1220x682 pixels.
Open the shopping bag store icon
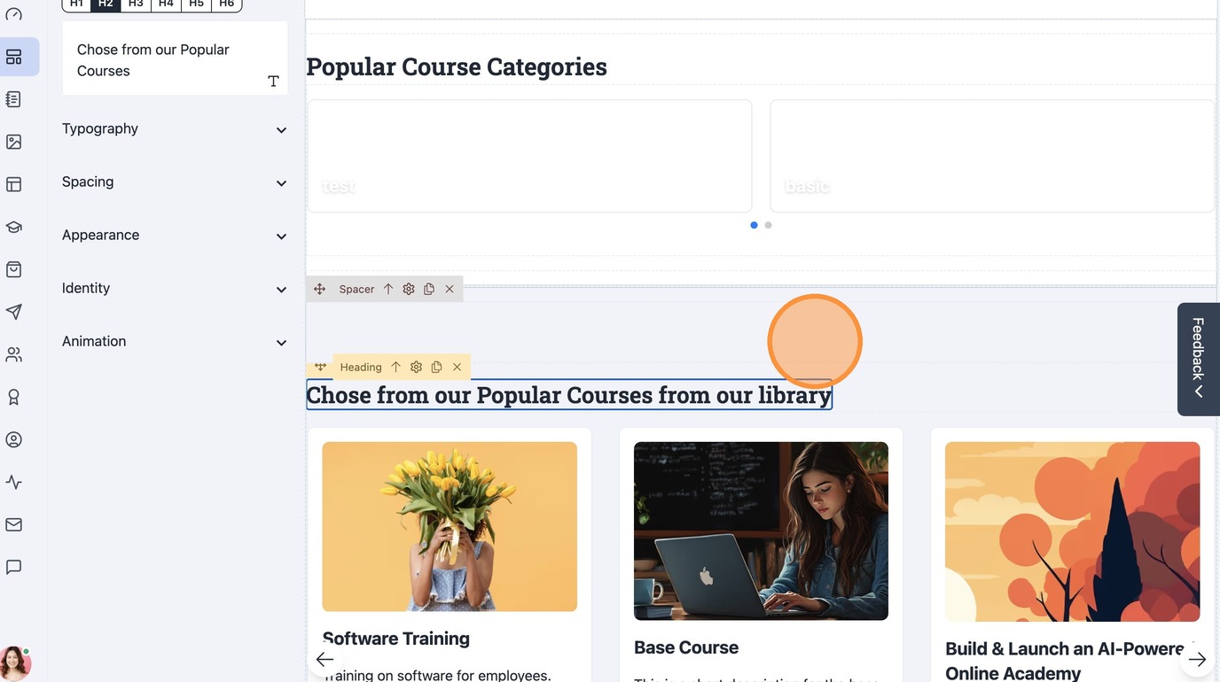(x=13, y=269)
